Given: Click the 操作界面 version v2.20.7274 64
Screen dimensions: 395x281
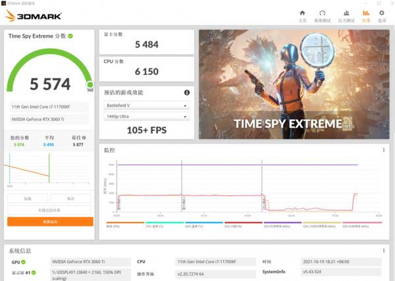Looking at the screenshot, I should (x=215, y=274).
